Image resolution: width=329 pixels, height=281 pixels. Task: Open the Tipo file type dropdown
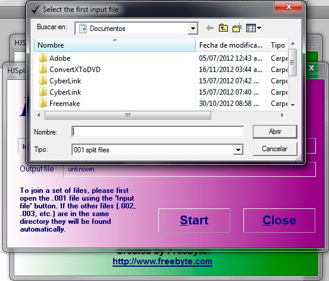click(238, 150)
